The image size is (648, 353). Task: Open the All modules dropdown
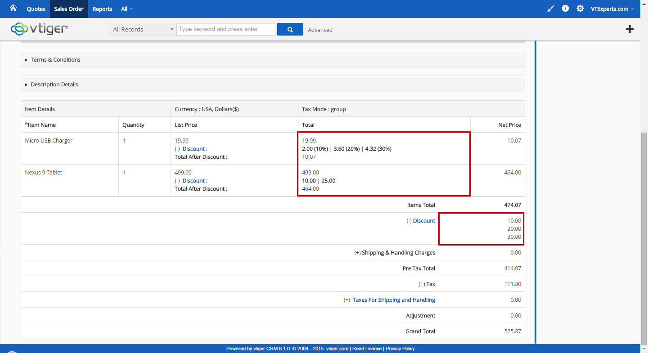click(127, 9)
